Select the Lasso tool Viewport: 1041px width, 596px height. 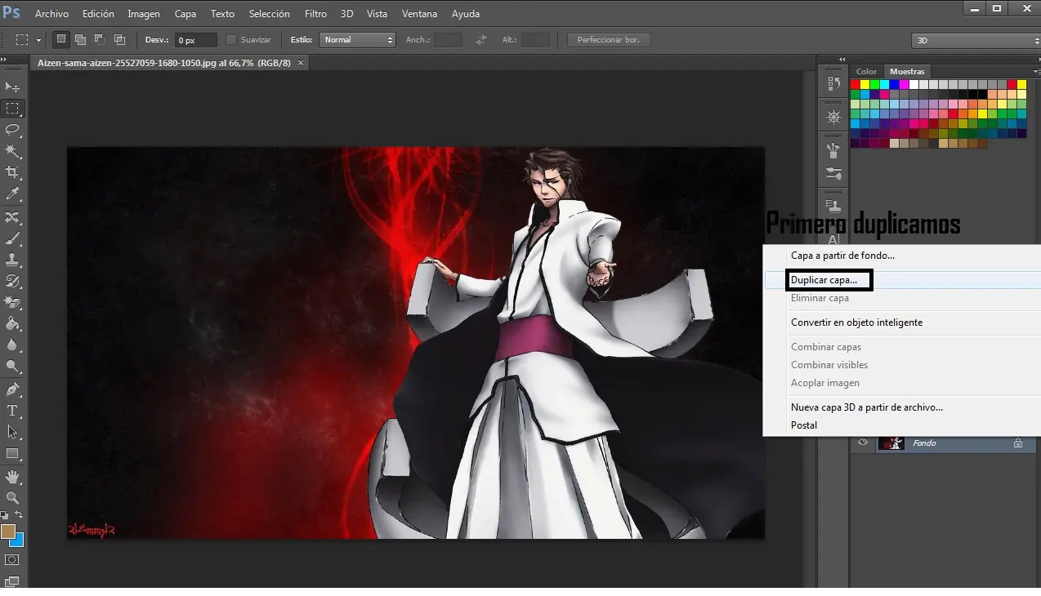point(12,130)
